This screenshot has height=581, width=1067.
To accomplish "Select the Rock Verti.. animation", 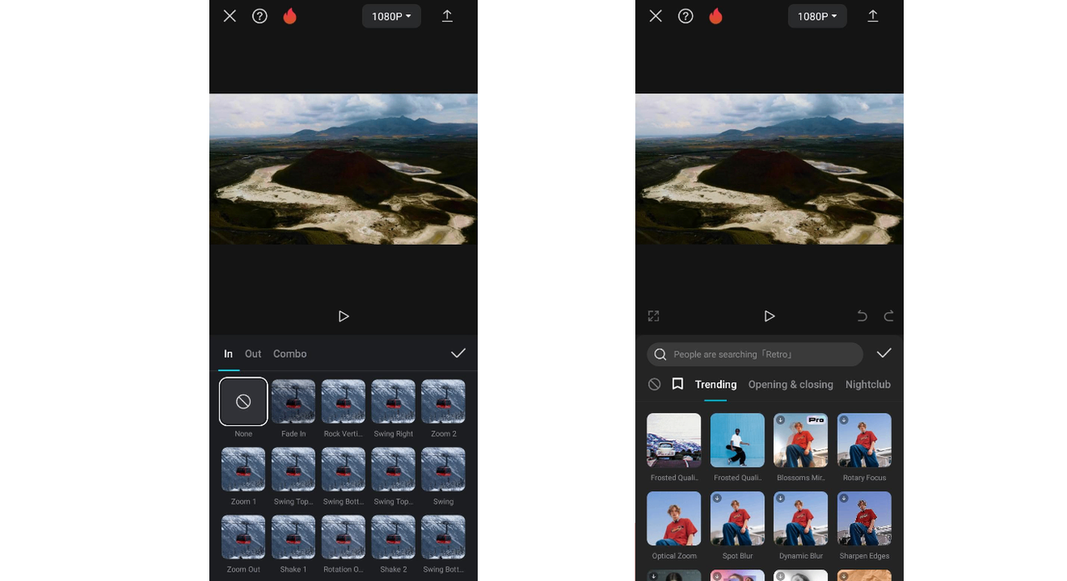I will (343, 401).
